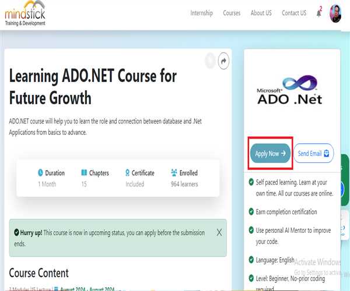Click the course title 'Learning ADO.NET Course for Future Growth'
Image resolution: width=350 pixels, height=291 pixels.
[93, 87]
